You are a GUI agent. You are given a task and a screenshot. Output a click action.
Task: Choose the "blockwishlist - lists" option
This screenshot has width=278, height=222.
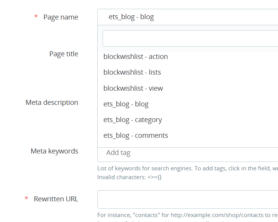pyautogui.click(x=132, y=72)
